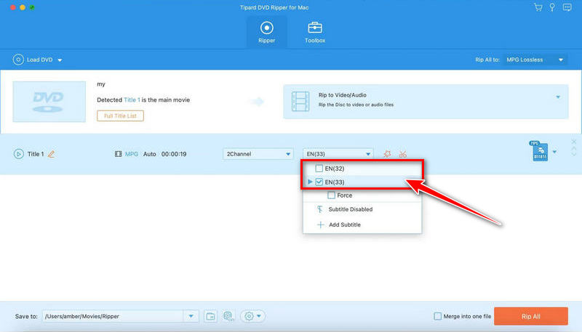Click the snapshot screen icon in bottom bar

(228, 316)
